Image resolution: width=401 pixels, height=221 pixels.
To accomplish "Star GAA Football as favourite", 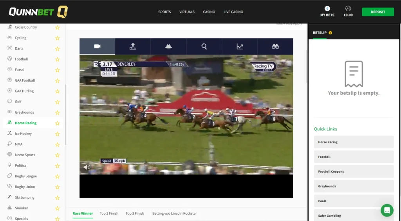I will (x=58, y=80).
